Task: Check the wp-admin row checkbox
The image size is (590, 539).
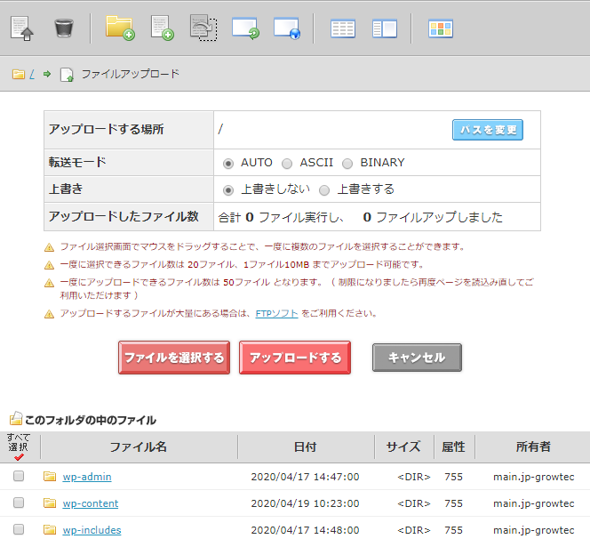Action: coord(19,476)
